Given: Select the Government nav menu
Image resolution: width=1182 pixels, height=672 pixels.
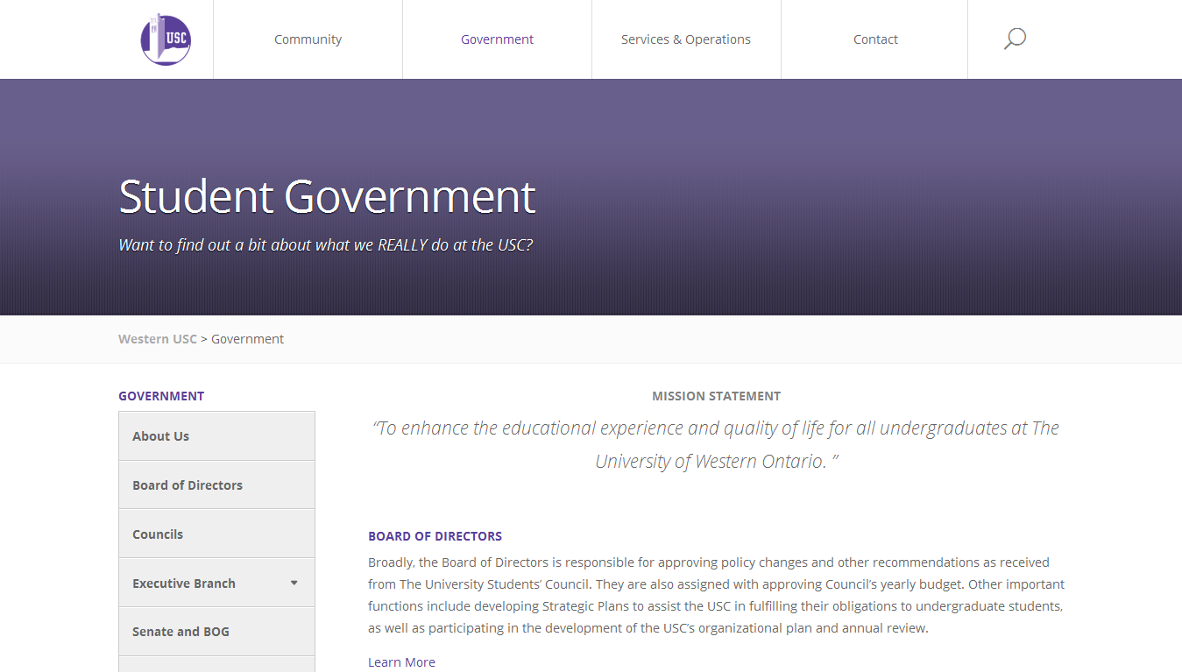Looking at the screenshot, I should (497, 39).
